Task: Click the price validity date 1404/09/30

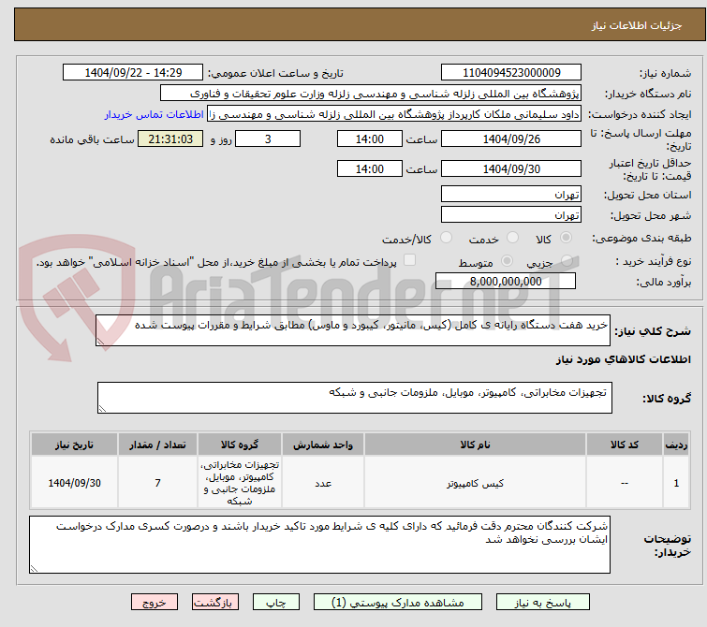Action: coord(511,168)
